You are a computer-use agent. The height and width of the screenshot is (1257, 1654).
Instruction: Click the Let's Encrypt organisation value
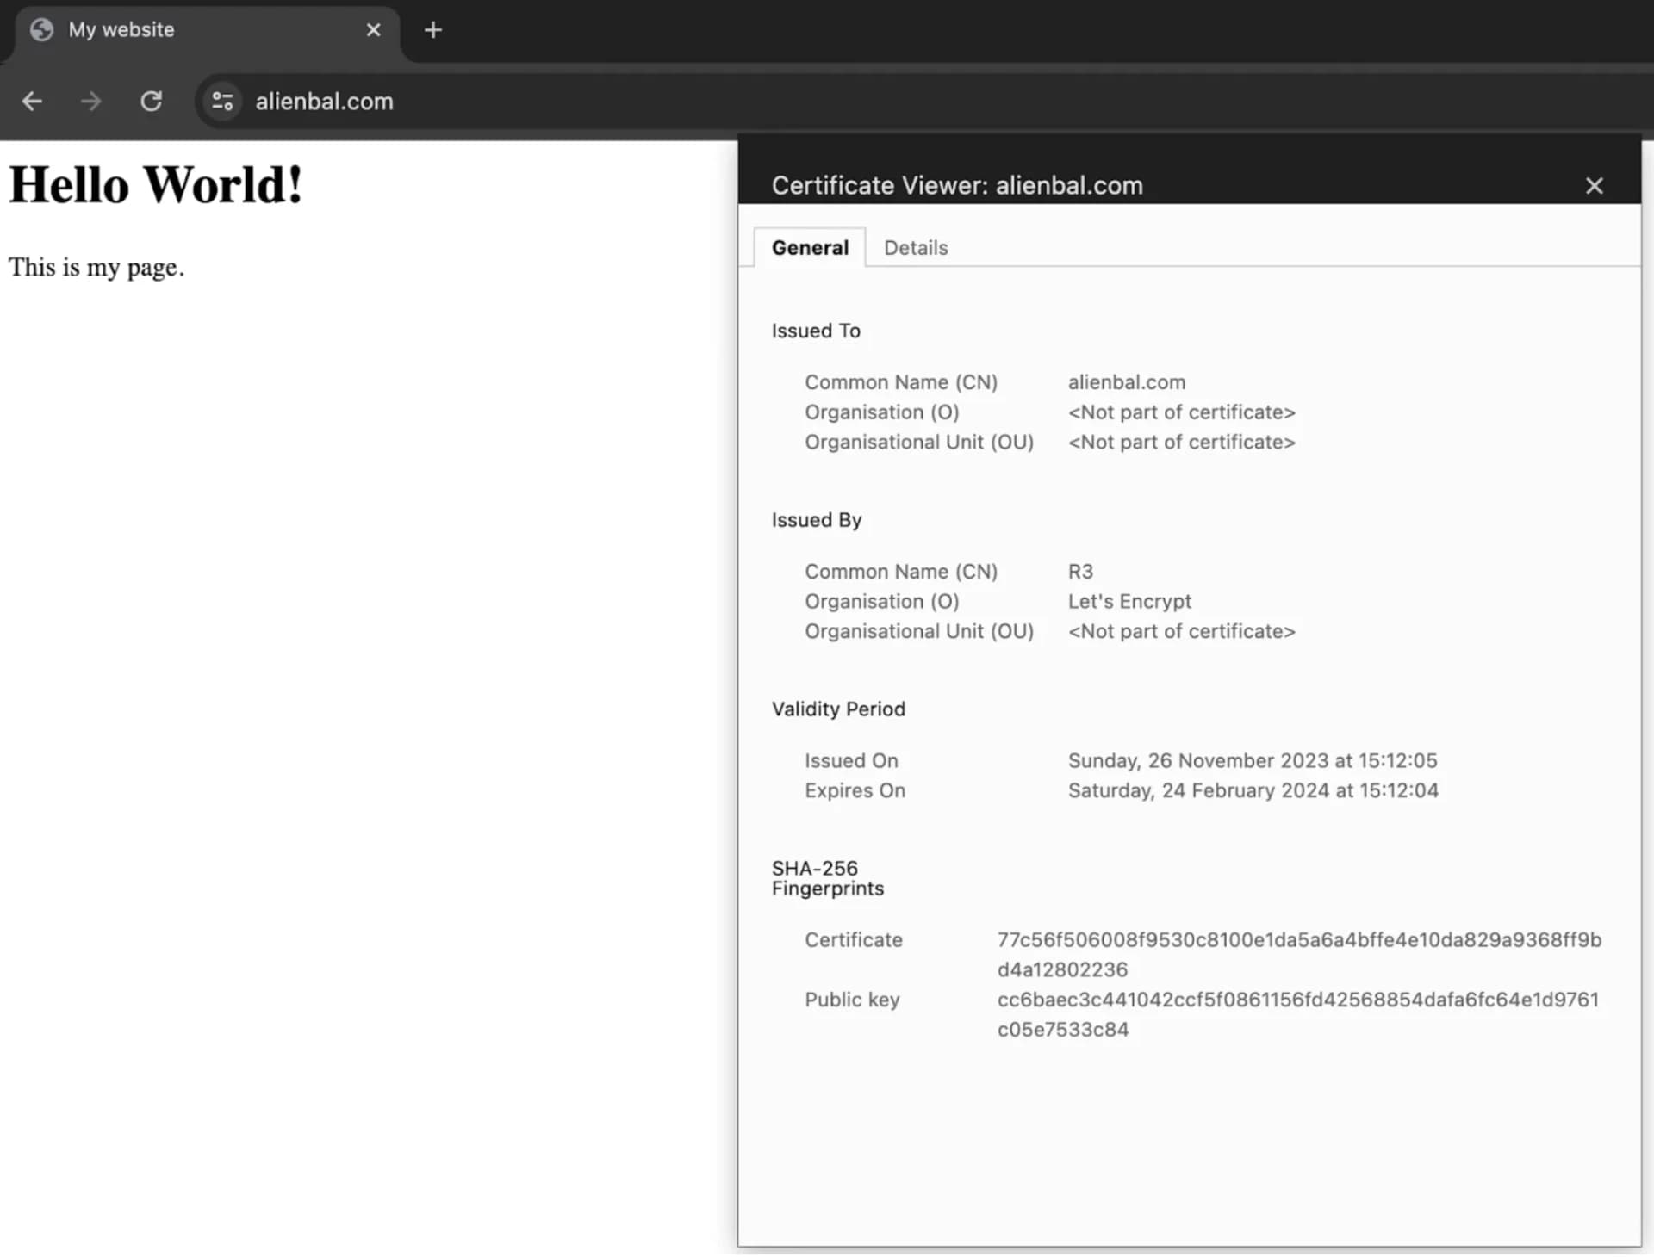click(x=1129, y=602)
